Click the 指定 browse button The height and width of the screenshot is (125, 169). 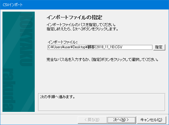tap(159, 47)
